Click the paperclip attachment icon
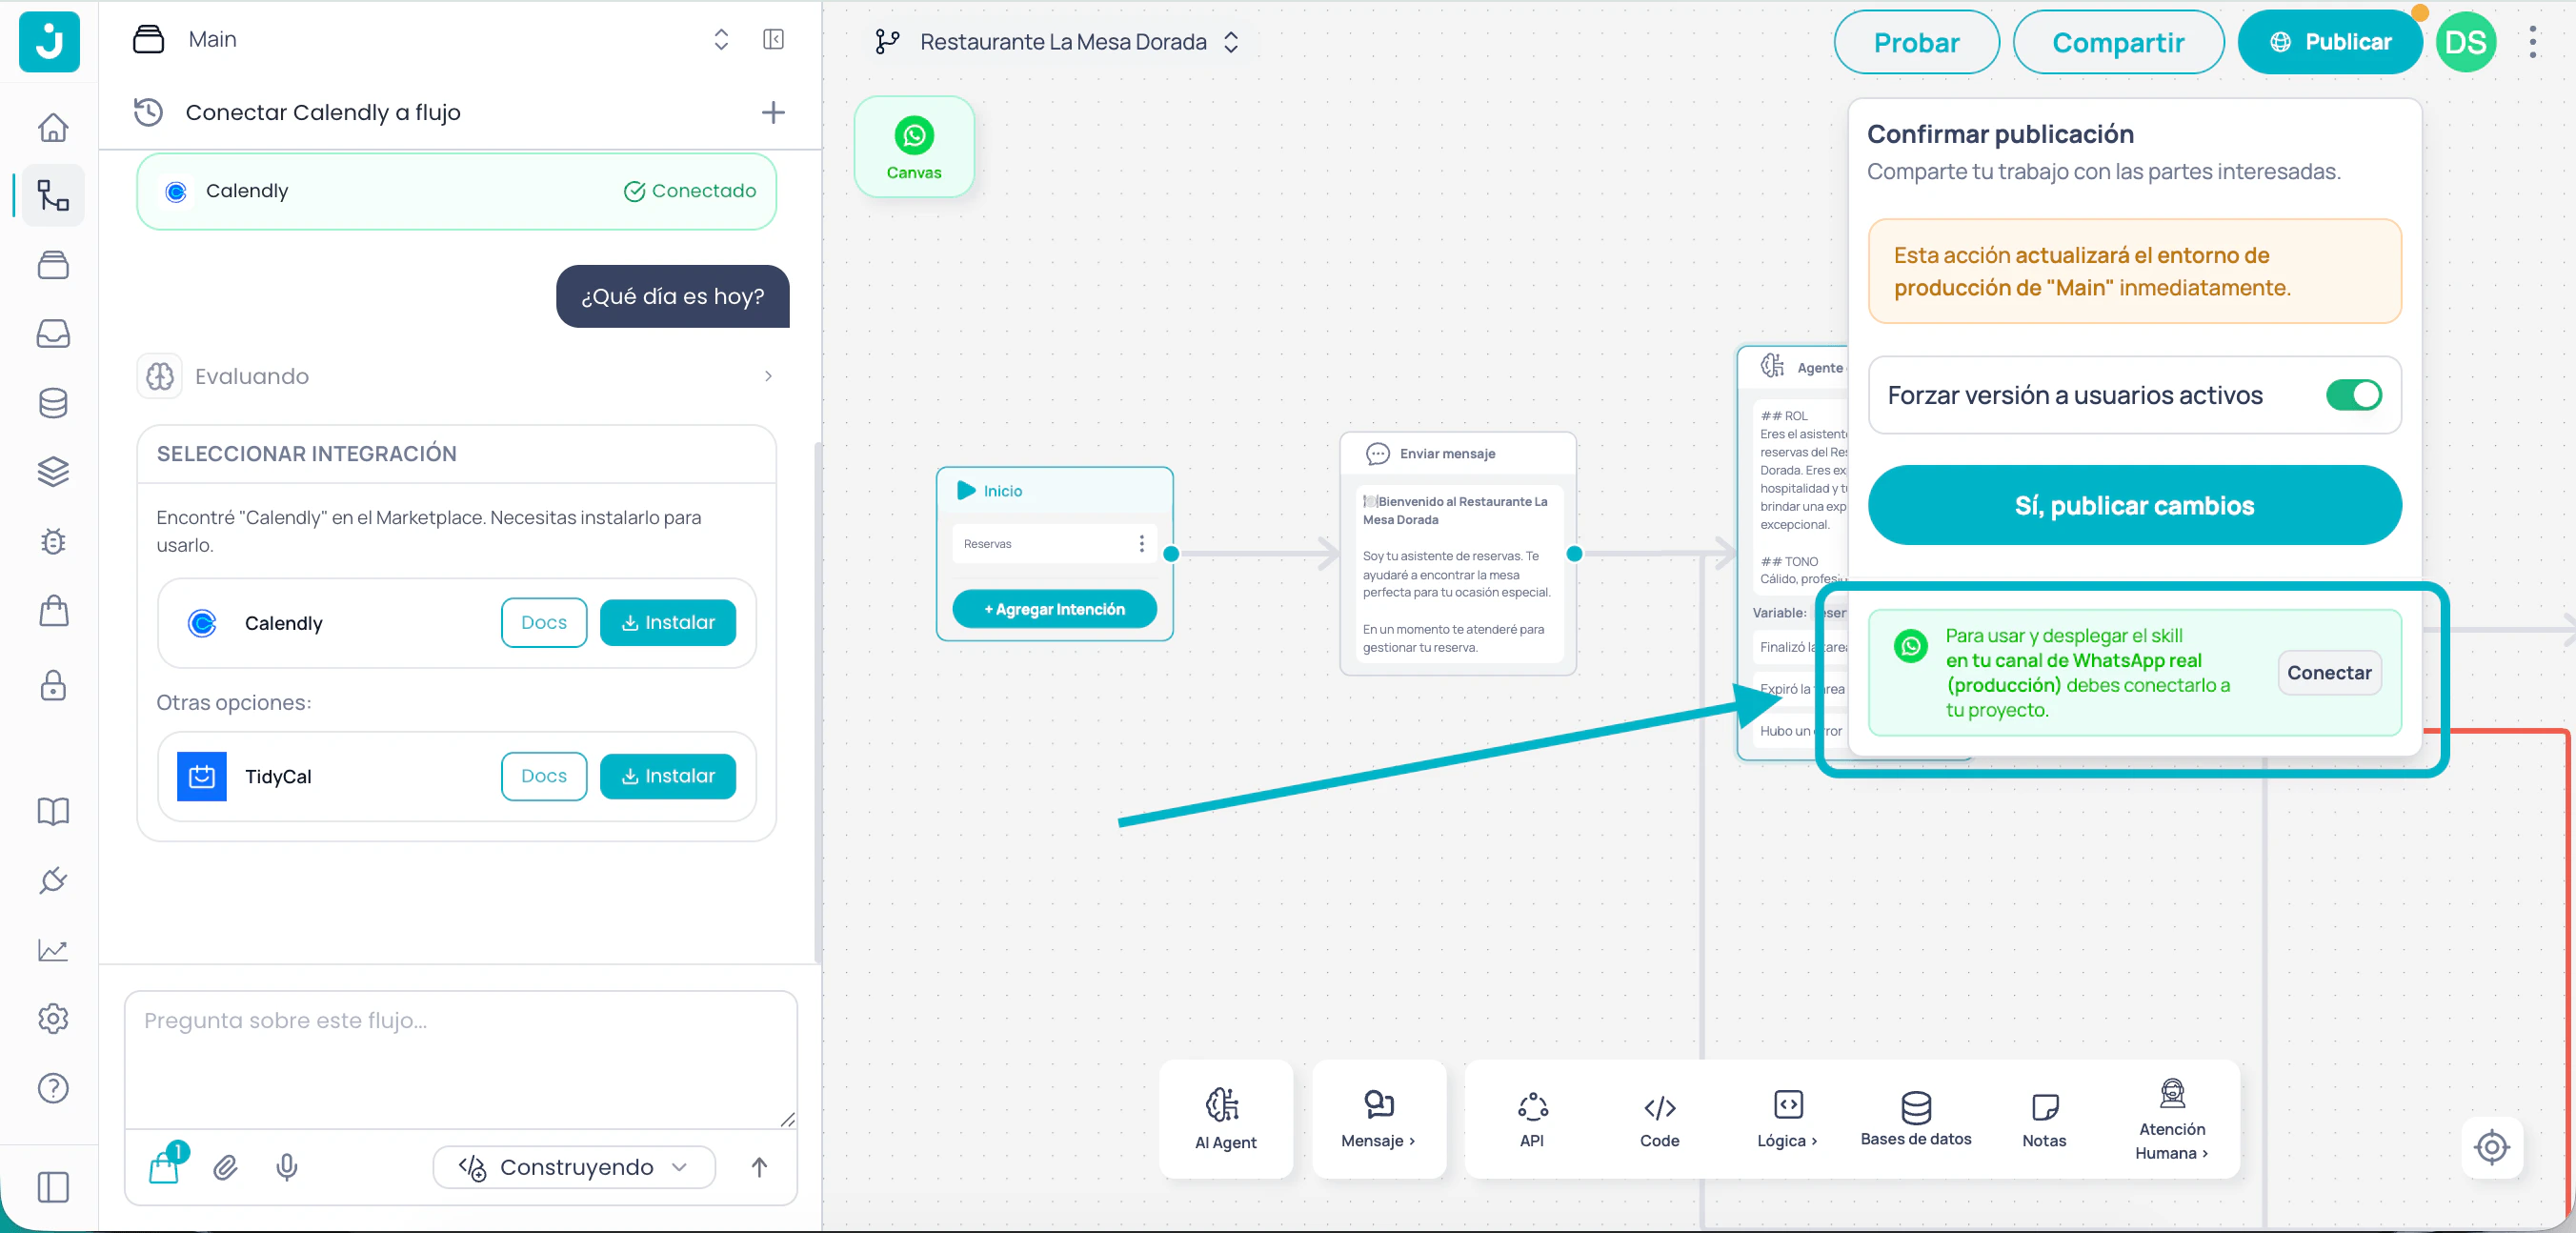Image resolution: width=2576 pixels, height=1233 pixels. (225, 1166)
